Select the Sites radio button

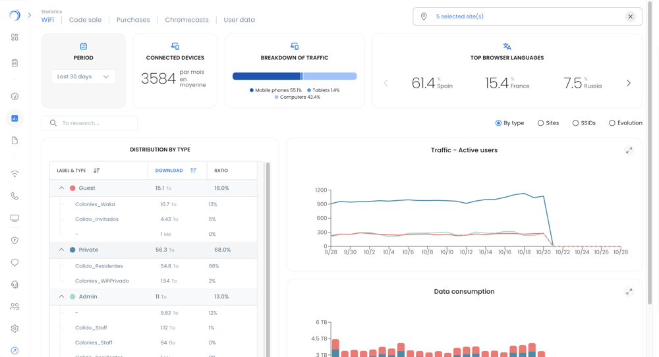click(540, 123)
